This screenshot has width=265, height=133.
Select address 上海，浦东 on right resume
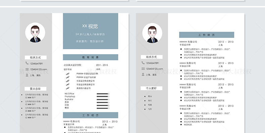click(x=151, y=75)
